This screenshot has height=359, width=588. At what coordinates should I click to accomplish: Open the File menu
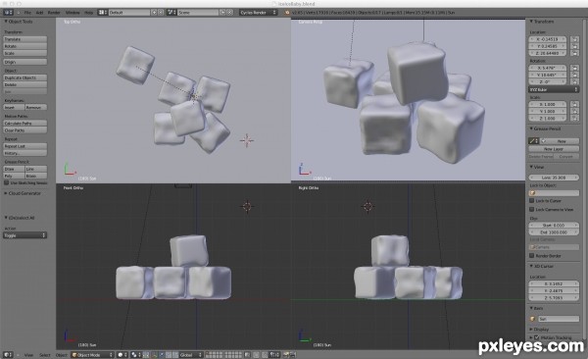click(27, 13)
